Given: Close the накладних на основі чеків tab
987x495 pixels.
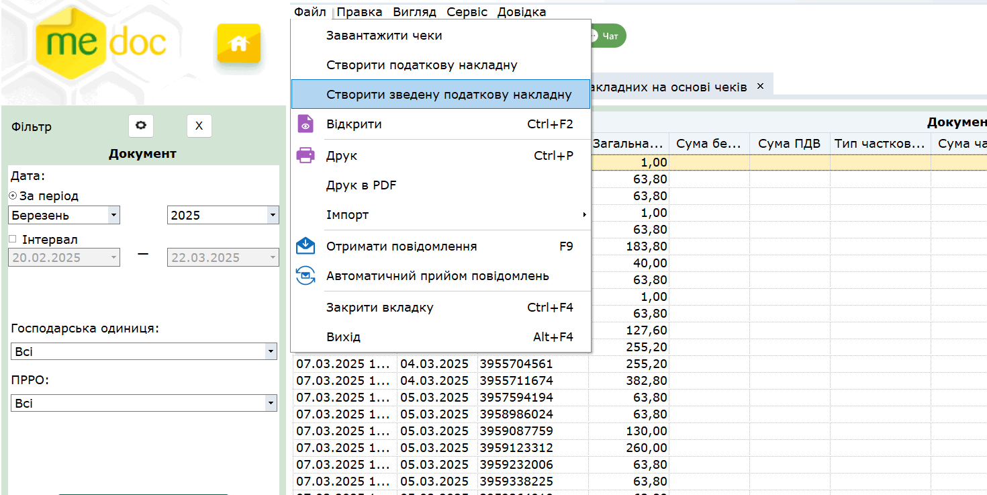Looking at the screenshot, I should pos(760,86).
